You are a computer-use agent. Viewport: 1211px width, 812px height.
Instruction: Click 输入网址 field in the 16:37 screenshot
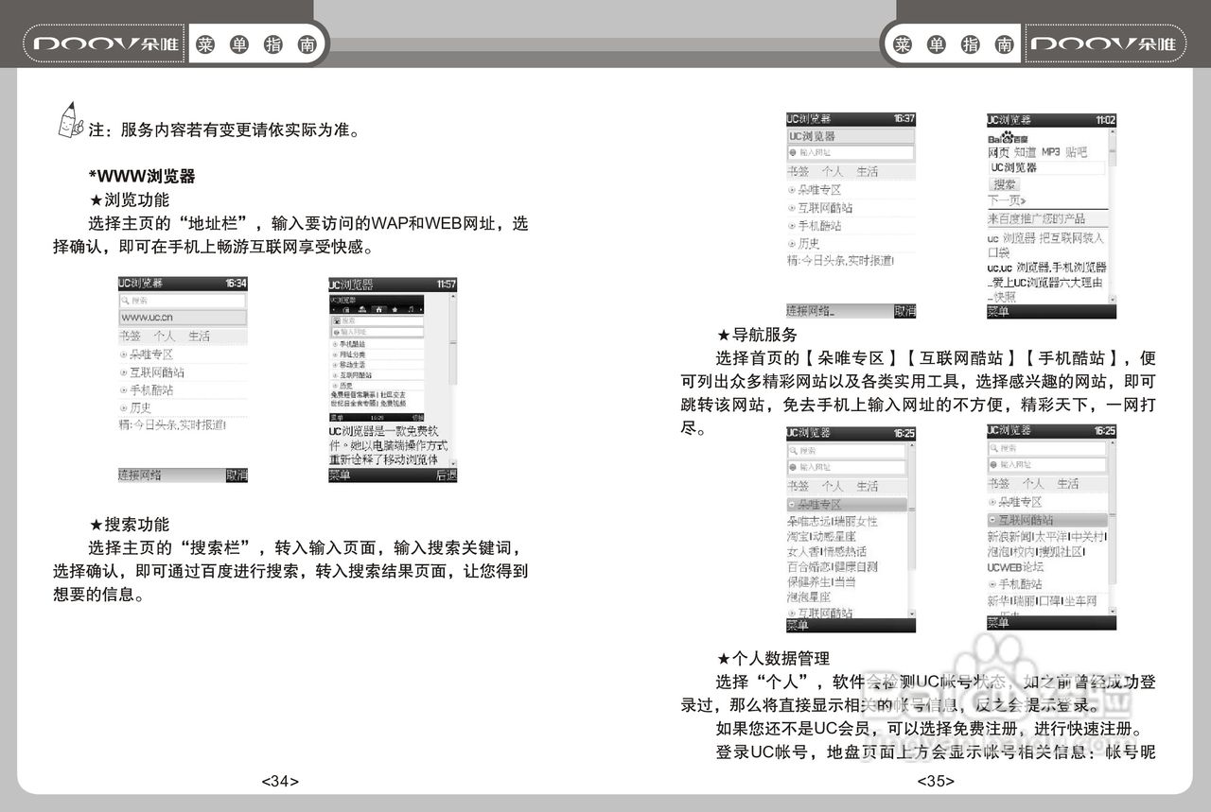tap(851, 152)
